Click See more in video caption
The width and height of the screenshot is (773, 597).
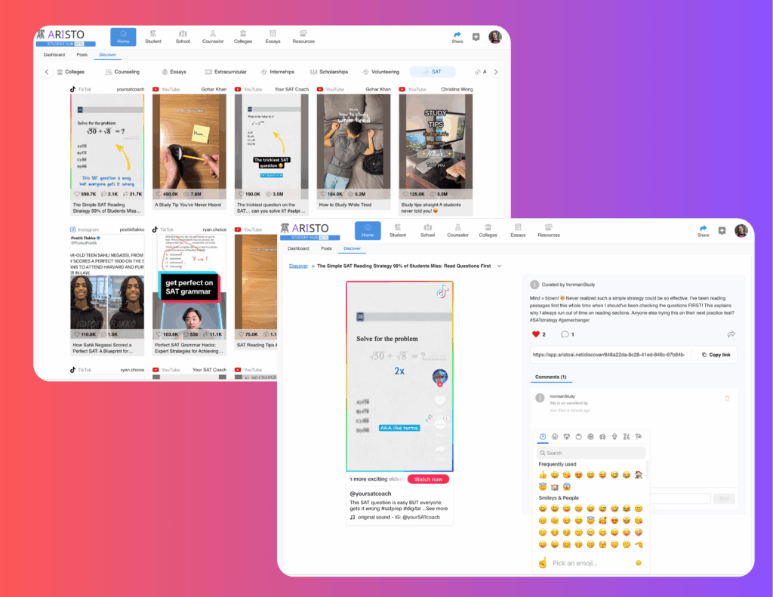click(x=437, y=509)
